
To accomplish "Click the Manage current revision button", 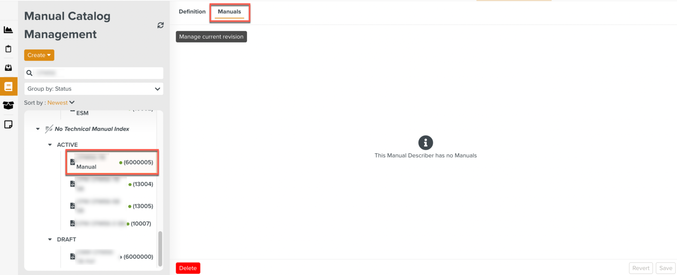I will 211,37.
